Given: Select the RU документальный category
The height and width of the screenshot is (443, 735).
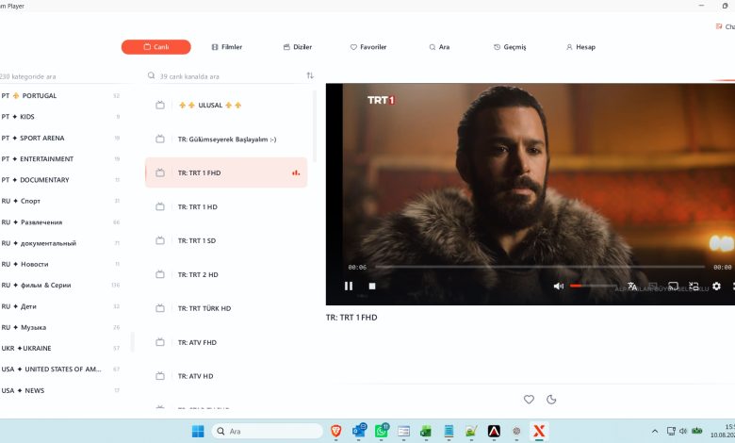Looking at the screenshot, I should click(60, 243).
